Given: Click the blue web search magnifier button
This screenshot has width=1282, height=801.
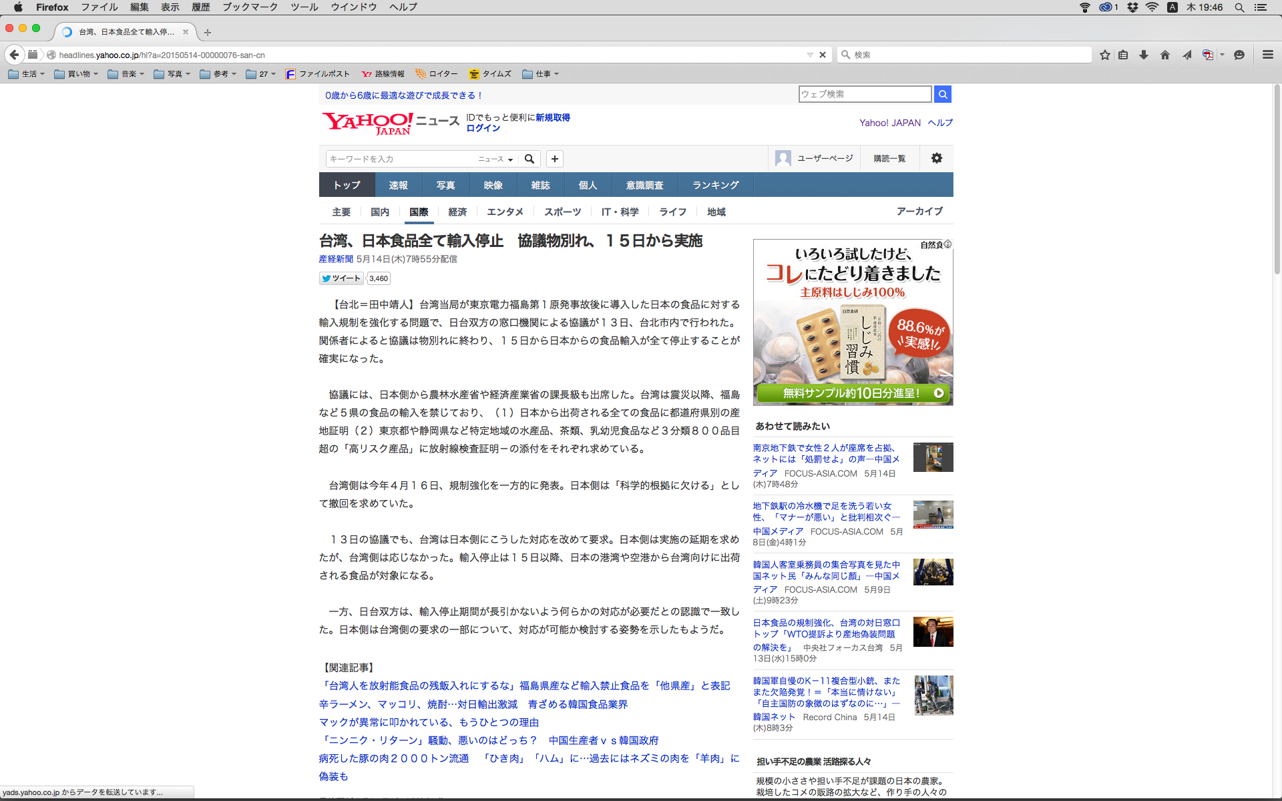Looking at the screenshot, I should pos(943,94).
